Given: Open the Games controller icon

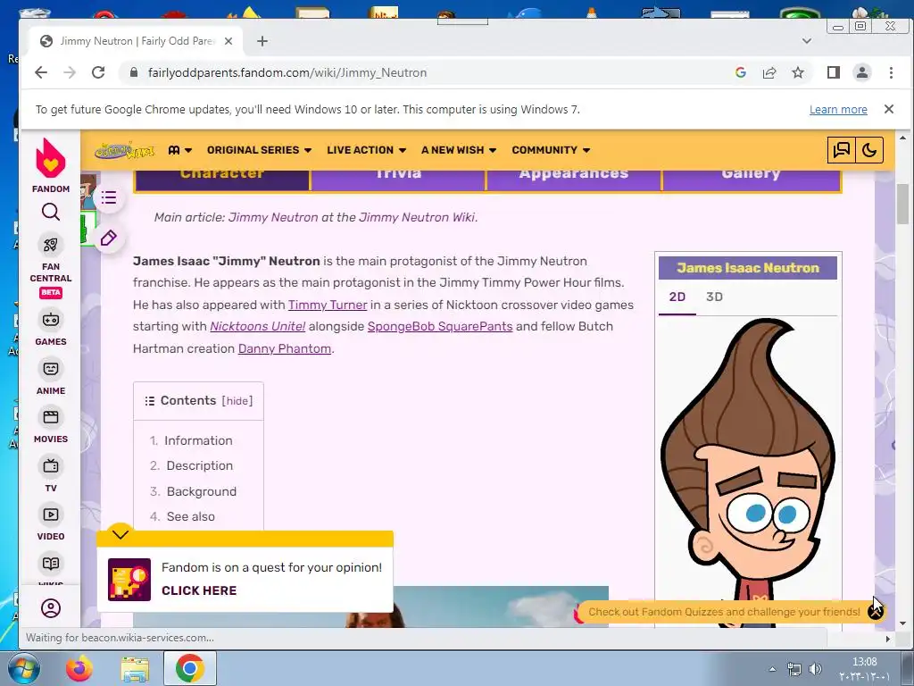Looking at the screenshot, I should click(51, 320).
